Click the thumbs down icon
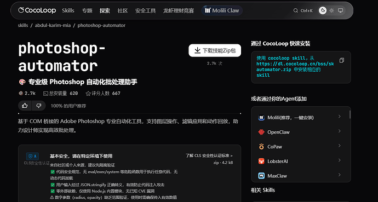The image size is (378, 202). (38, 106)
